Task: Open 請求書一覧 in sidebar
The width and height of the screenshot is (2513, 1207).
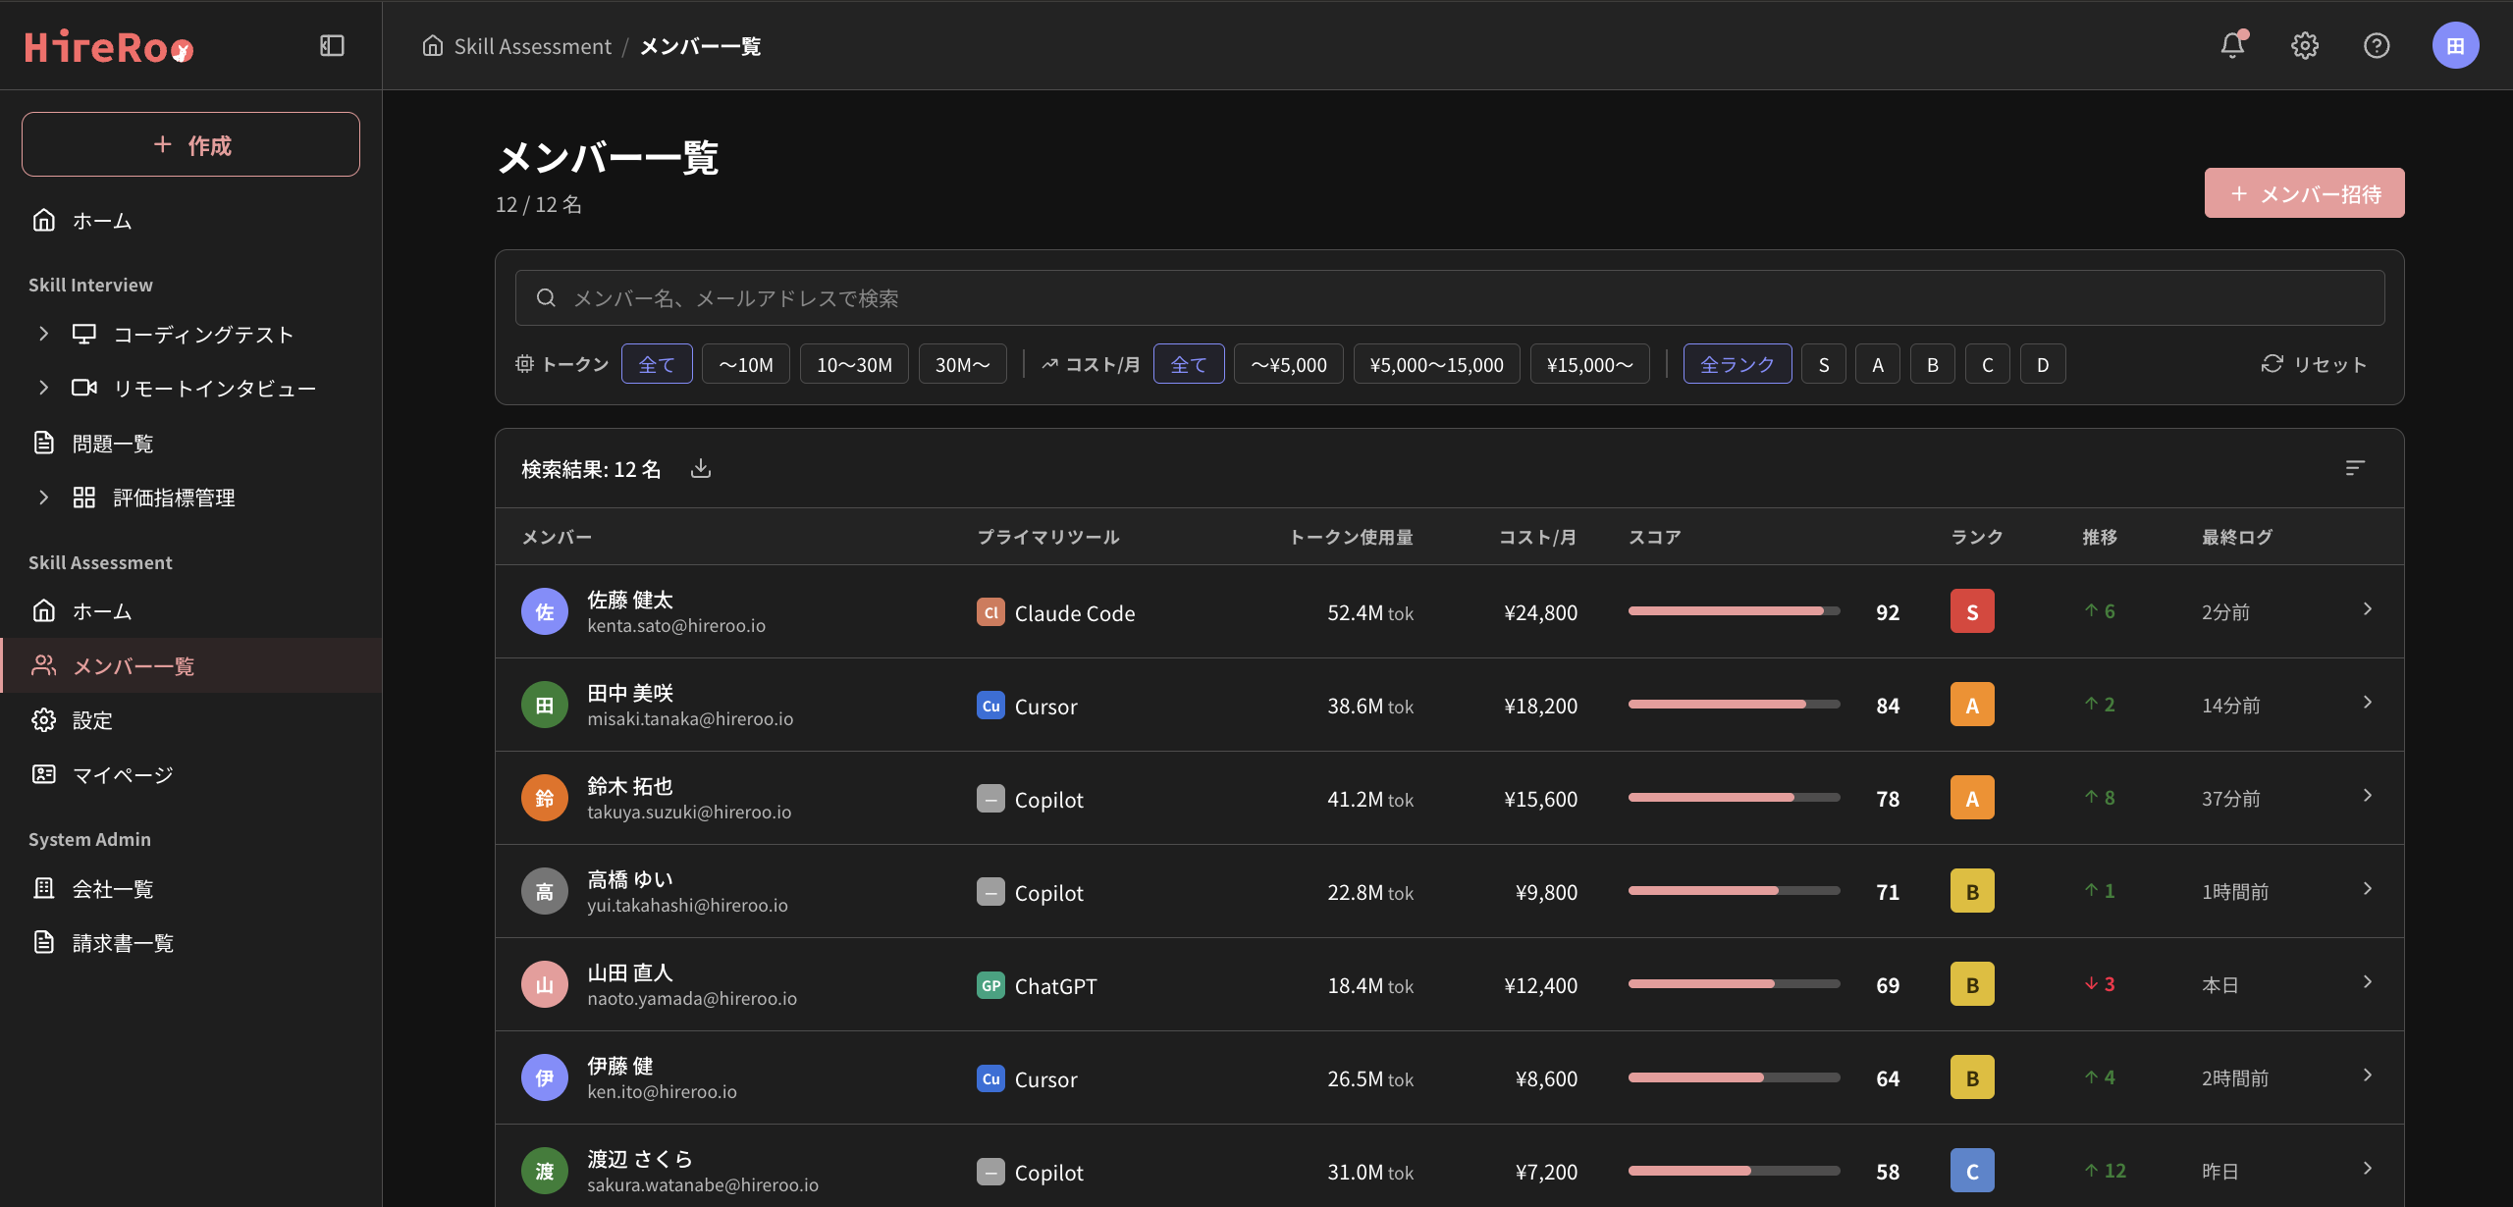Action: pos(191,942)
